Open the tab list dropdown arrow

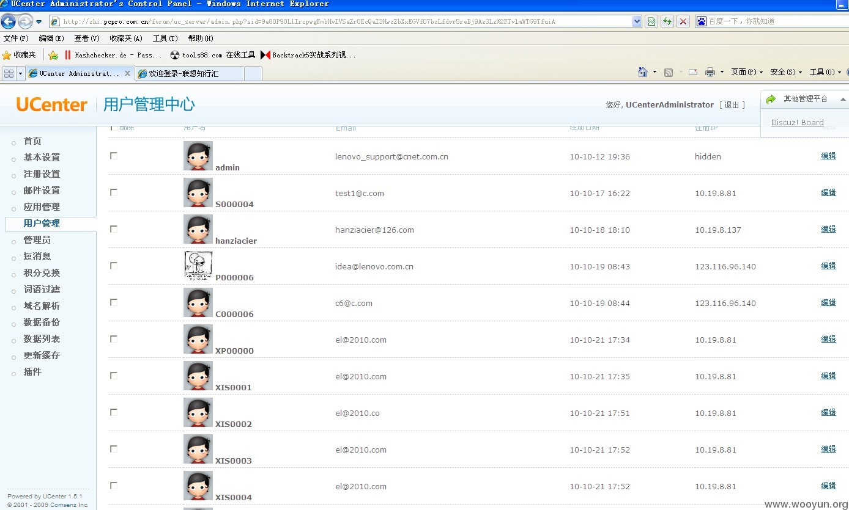click(20, 73)
